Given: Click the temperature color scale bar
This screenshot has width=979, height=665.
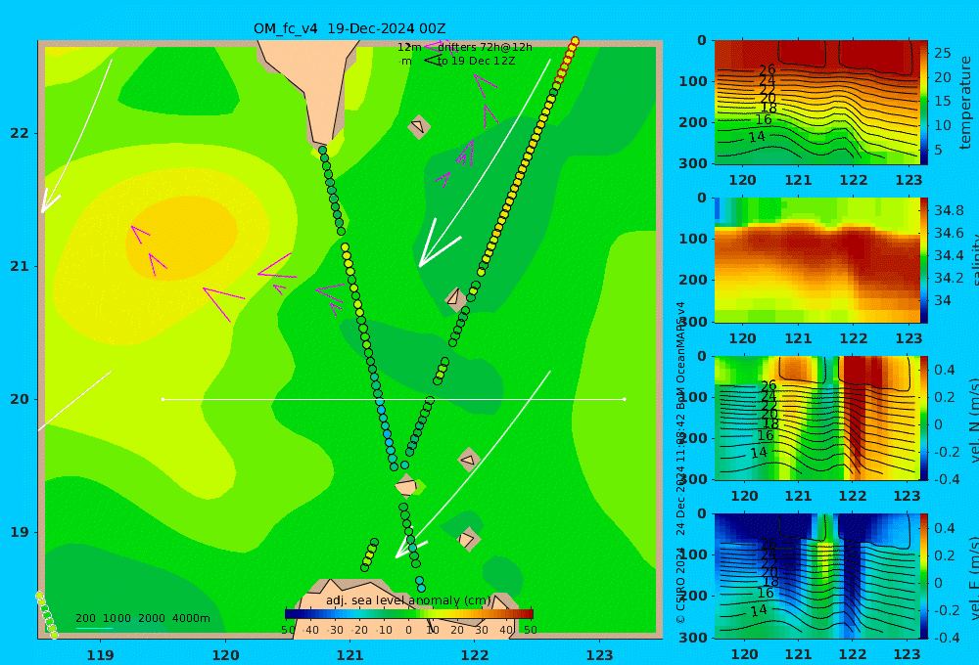Looking at the screenshot, I should [924, 103].
